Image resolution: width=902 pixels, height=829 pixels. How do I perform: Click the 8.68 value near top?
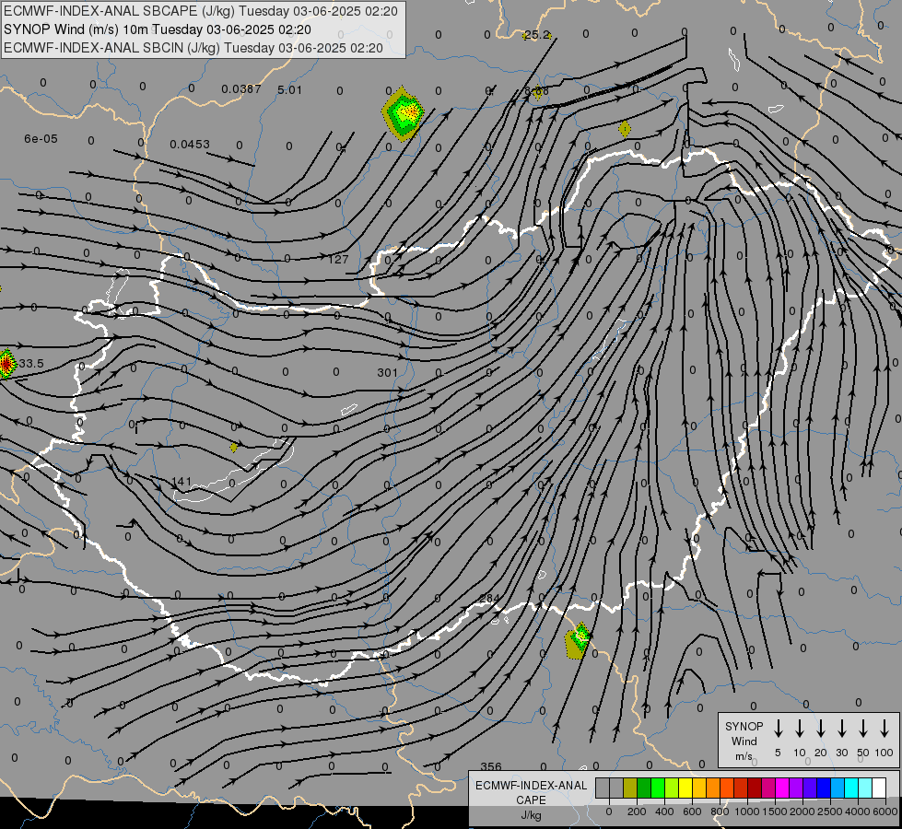[x=537, y=91]
